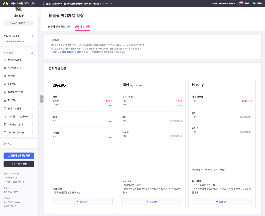Open the notification bell

click(x=240, y=4)
